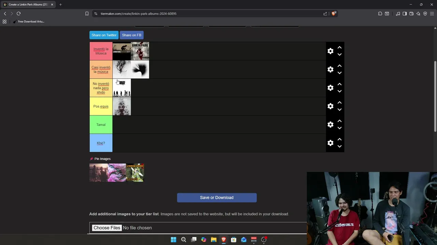Click the page vertical scrollbar

[435, 96]
